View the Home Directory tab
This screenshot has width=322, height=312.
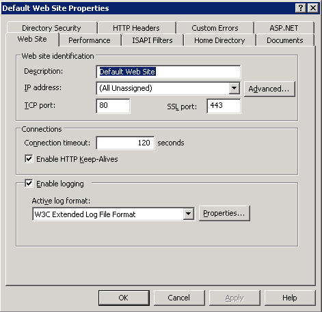[x=219, y=40]
